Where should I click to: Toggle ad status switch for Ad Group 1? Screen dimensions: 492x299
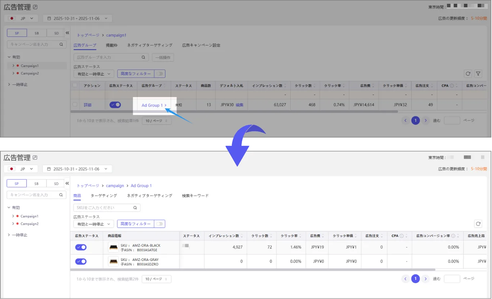click(x=115, y=105)
